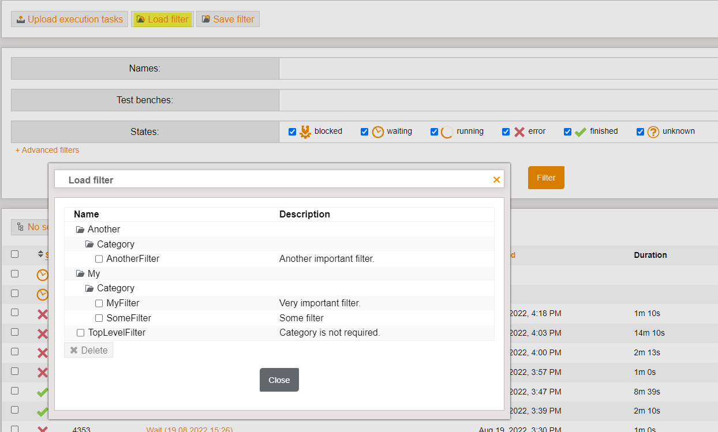The height and width of the screenshot is (432, 718).
Task: Click the blocked state robot icon
Action: (305, 132)
